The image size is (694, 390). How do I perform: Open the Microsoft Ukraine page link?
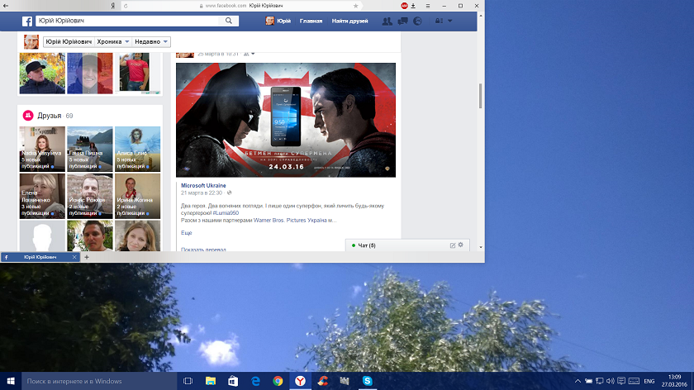click(x=203, y=185)
